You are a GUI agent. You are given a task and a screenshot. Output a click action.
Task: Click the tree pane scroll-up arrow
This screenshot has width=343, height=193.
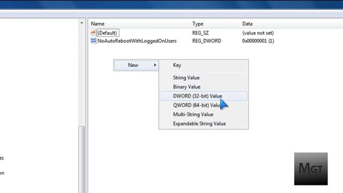(81, 23)
